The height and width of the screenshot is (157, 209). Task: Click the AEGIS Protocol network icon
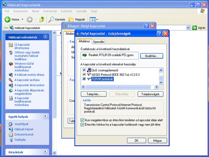coord(89,75)
